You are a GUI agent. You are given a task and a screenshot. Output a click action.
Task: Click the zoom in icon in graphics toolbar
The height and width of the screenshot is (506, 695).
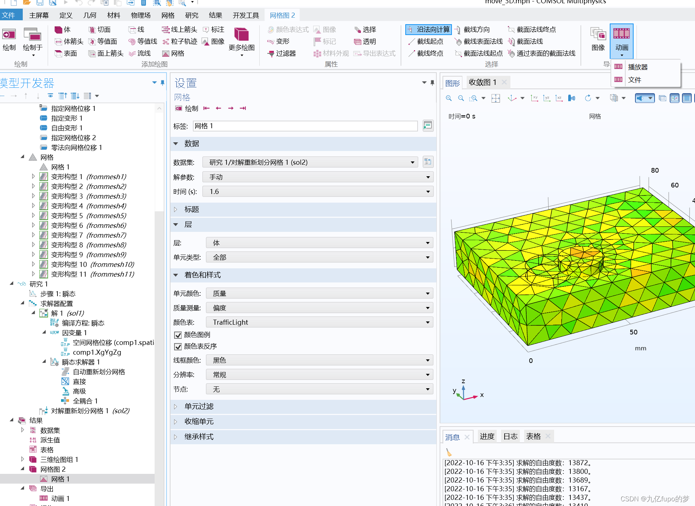449,98
